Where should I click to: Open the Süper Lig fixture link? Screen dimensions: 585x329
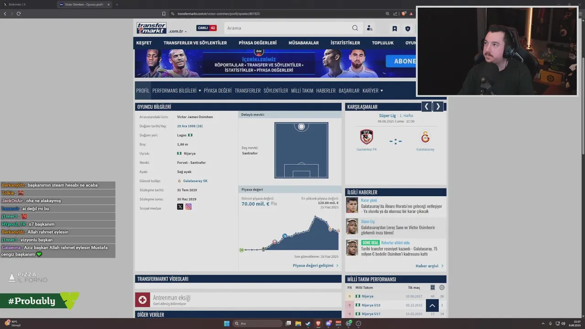click(x=387, y=116)
